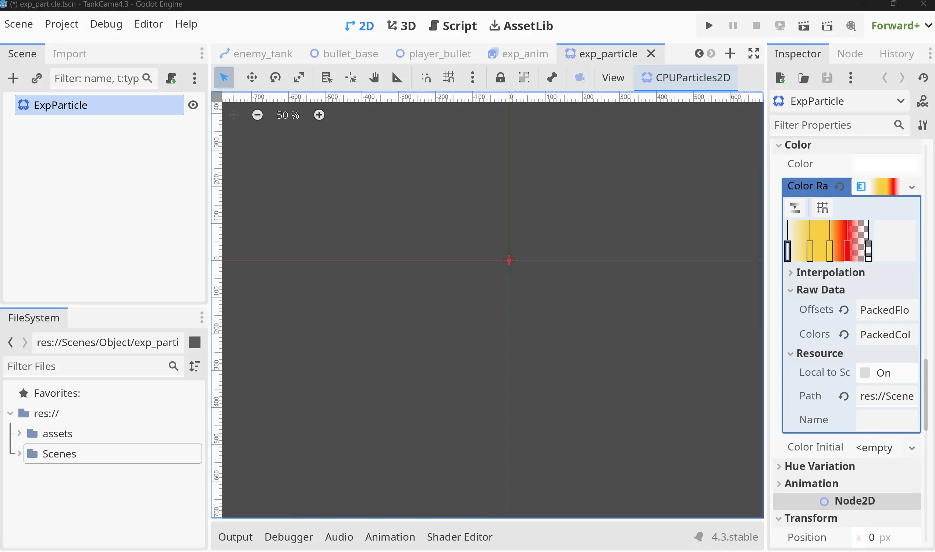The image size is (935, 552).
Task: Create a new resource in Inspector
Action: 780,77
